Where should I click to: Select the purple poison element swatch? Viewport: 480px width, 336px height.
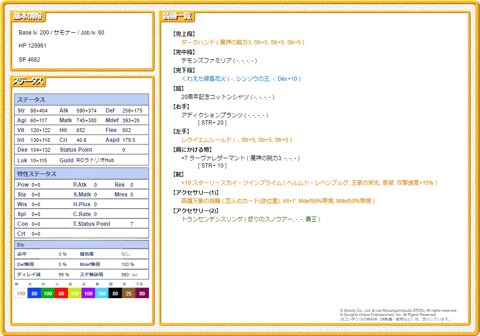pyautogui.click(x=88, y=294)
